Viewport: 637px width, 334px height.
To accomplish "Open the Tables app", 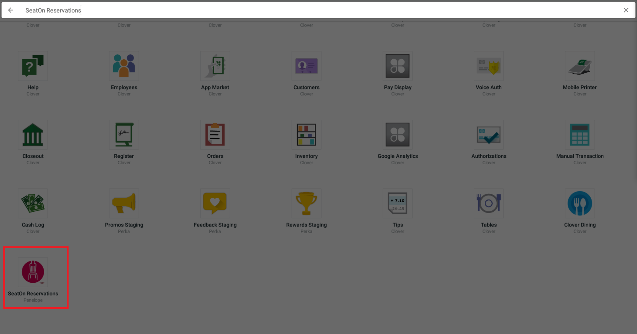I will pos(488,204).
